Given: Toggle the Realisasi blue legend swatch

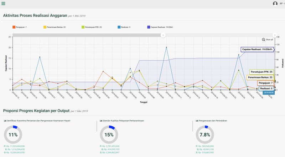Looking at the screenshot, I should pyautogui.click(x=119, y=27).
